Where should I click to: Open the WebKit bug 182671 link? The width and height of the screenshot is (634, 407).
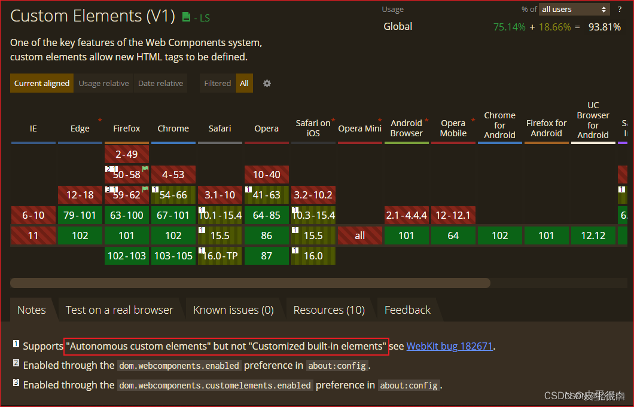click(450, 346)
